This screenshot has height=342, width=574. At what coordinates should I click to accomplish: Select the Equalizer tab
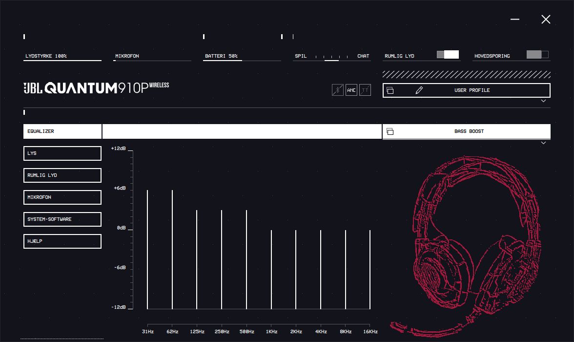click(x=62, y=131)
